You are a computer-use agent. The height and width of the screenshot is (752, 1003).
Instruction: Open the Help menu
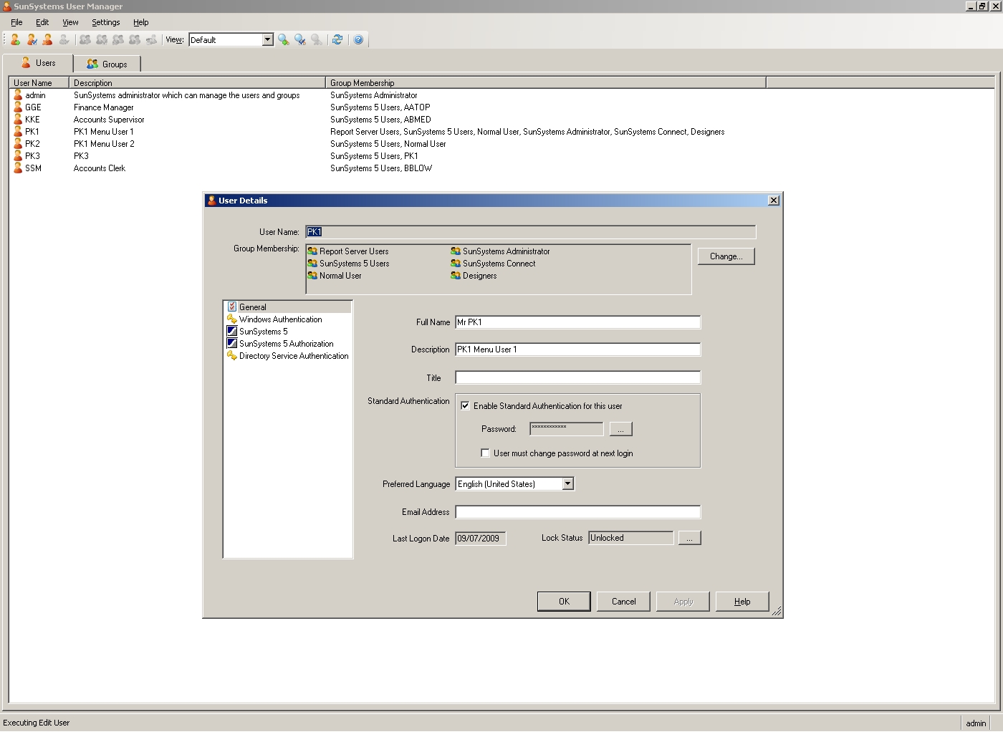pos(140,22)
